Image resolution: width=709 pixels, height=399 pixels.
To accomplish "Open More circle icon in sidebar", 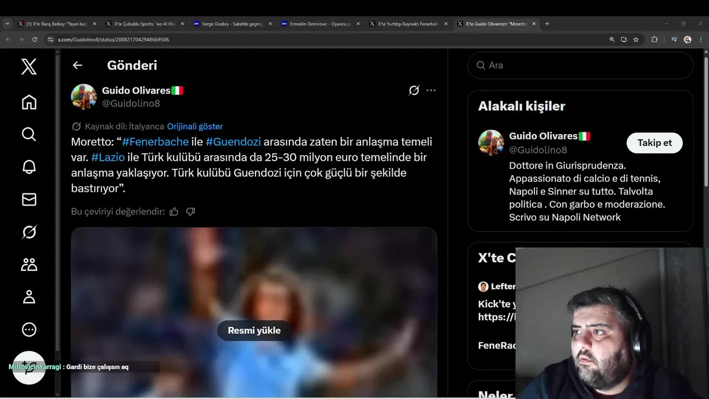I will click(x=29, y=329).
